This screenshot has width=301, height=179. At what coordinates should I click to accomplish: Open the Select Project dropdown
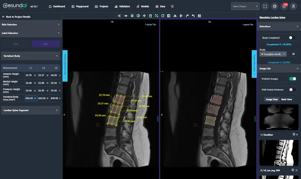coord(245,6)
